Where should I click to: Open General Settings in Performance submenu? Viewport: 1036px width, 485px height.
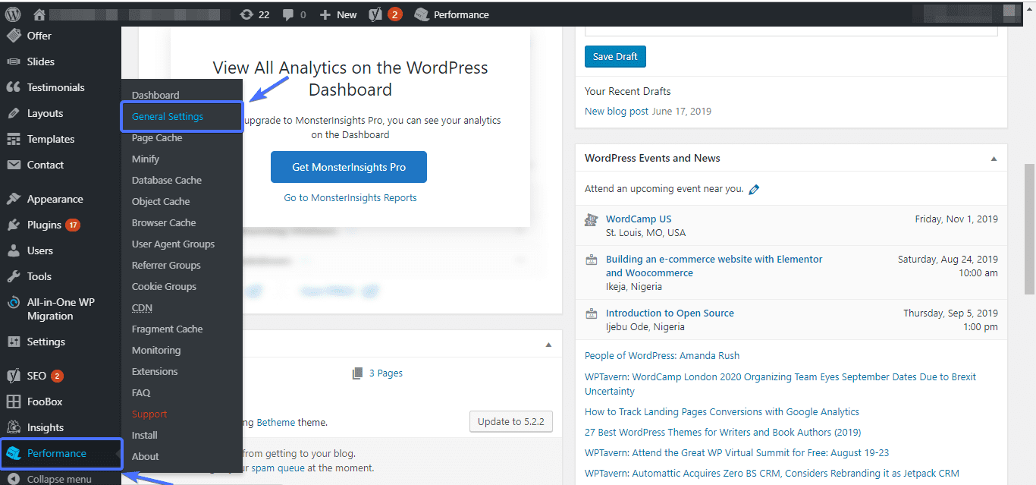tap(168, 116)
